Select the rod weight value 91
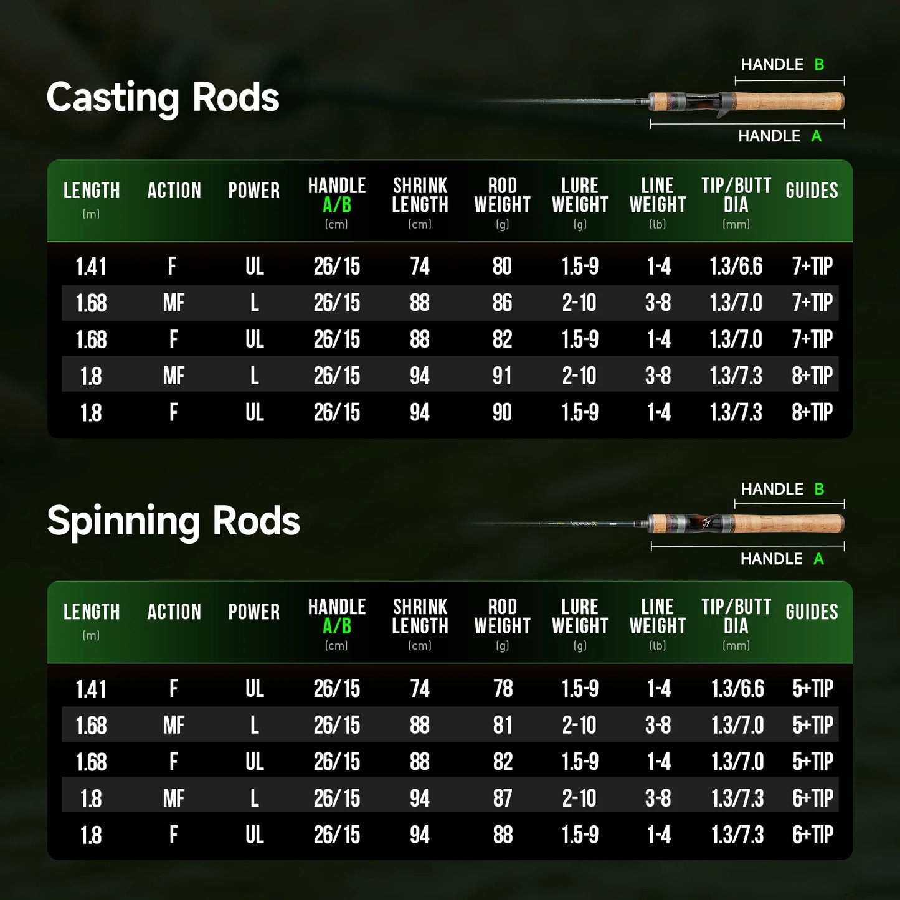The width and height of the screenshot is (900, 900). [x=502, y=376]
